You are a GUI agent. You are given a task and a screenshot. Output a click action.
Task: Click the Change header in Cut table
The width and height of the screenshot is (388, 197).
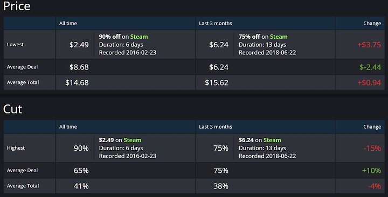coord(372,126)
